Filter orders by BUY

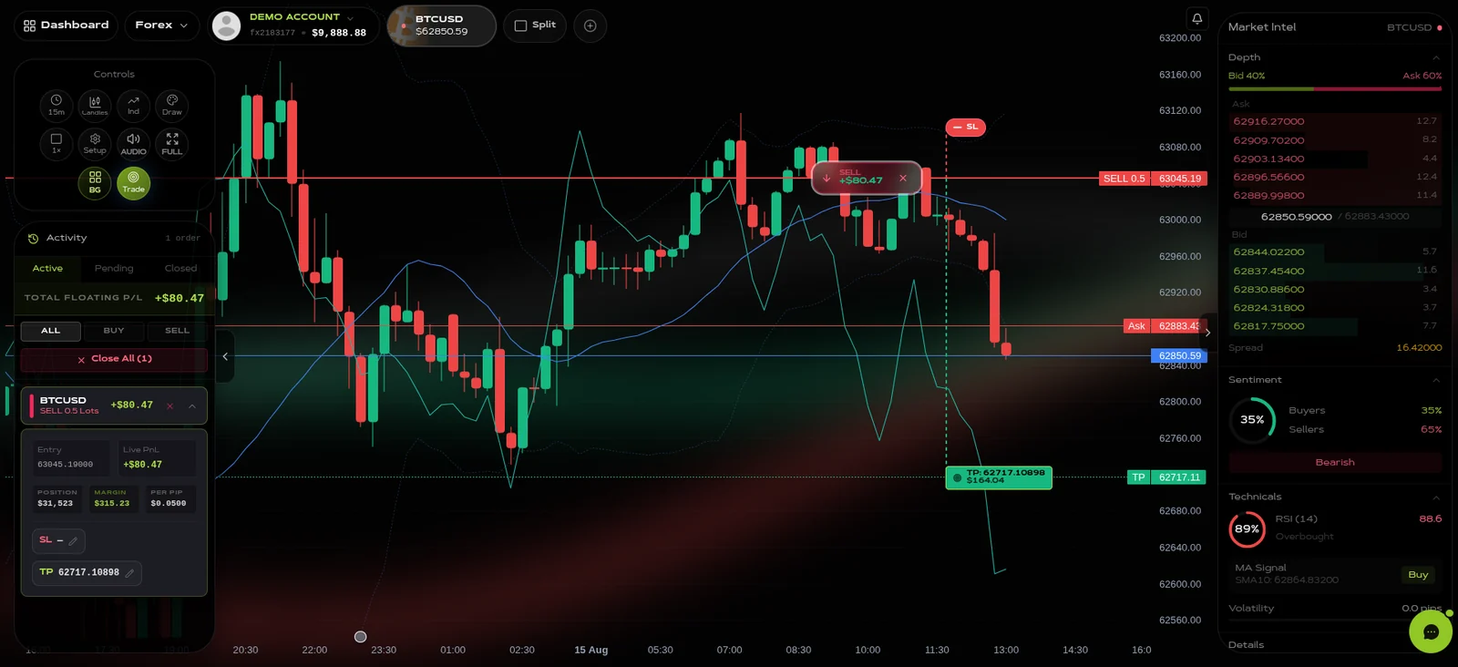(x=114, y=331)
